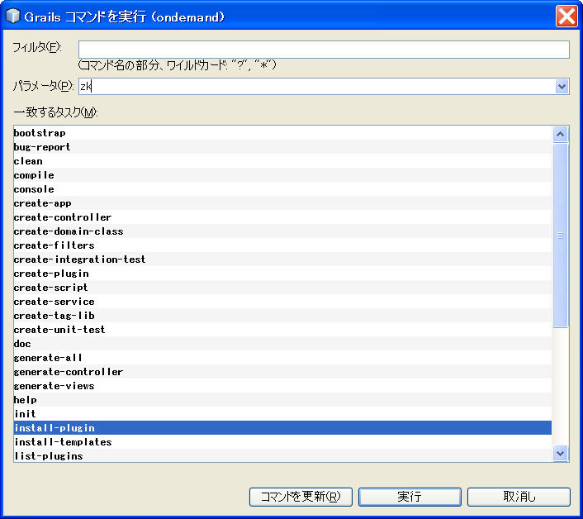Select the create-service task
The height and width of the screenshot is (519, 583).
282,302
